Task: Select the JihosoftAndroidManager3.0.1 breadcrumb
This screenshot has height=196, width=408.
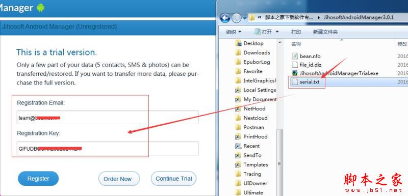Action: [x=359, y=17]
